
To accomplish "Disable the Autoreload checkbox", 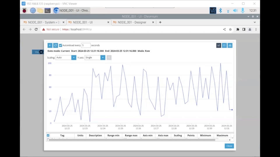I will click(x=60, y=45).
